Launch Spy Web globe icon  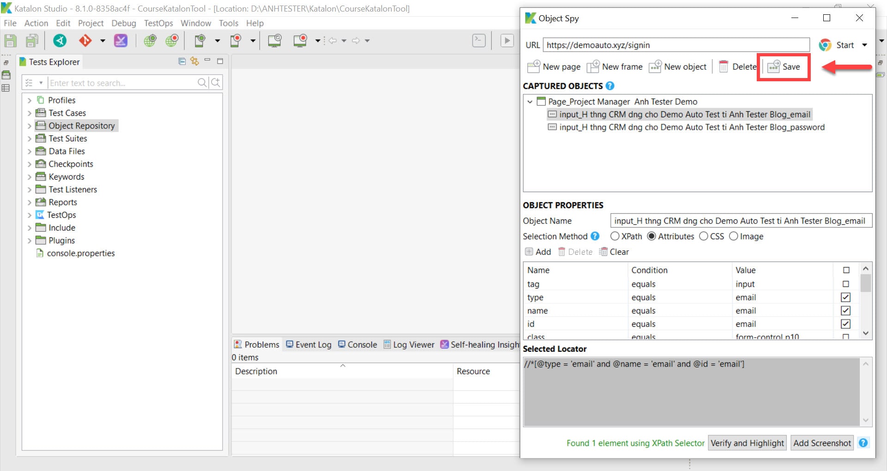coord(150,41)
